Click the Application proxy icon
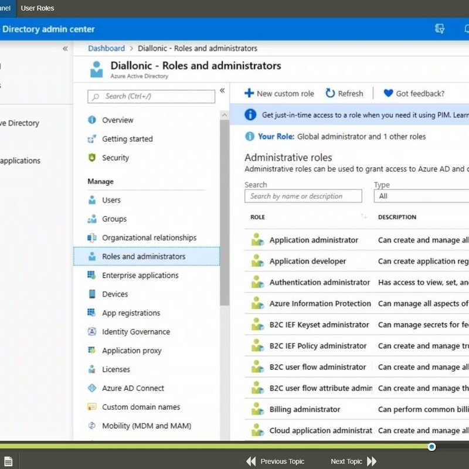Viewport: 469px width, 469px height. [91, 350]
